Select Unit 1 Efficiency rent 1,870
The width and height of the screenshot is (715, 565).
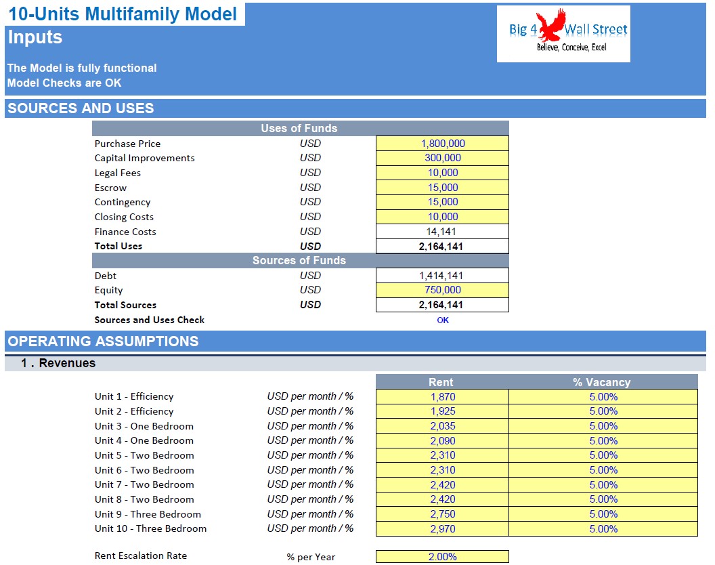coord(442,396)
